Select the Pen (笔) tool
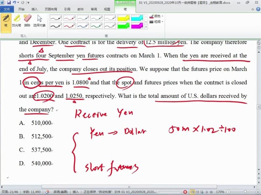Image resolution: width=261 pixels, height=195 pixels. [6, 23]
